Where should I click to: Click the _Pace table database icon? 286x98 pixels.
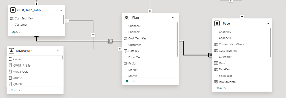click(x=217, y=23)
